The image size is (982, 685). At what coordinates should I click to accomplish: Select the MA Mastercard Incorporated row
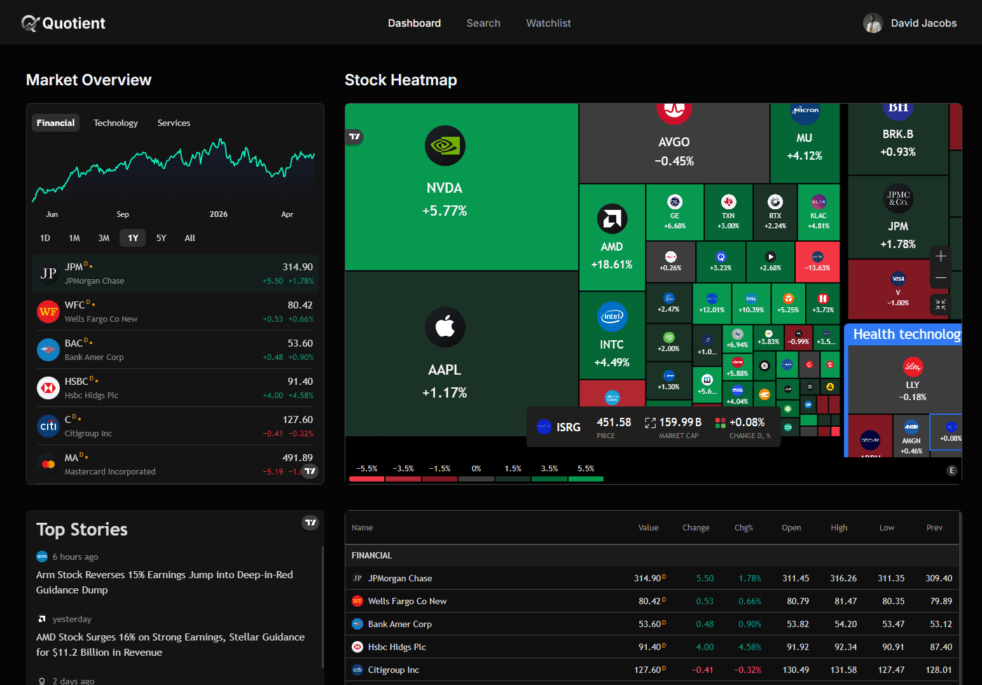(175, 464)
